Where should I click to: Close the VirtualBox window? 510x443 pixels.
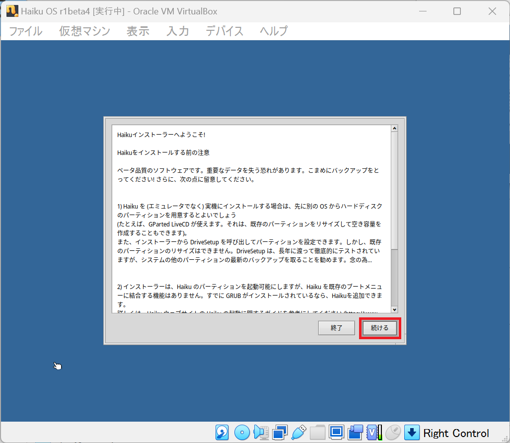(492, 11)
